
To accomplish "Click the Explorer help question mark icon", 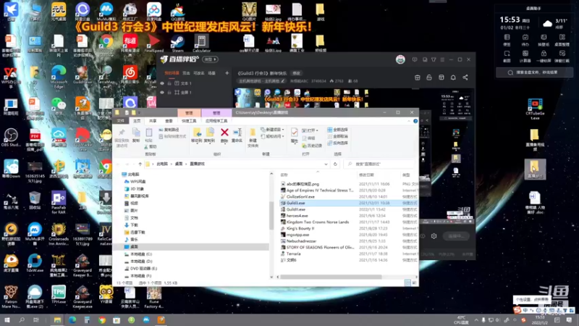I will [415, 121].
